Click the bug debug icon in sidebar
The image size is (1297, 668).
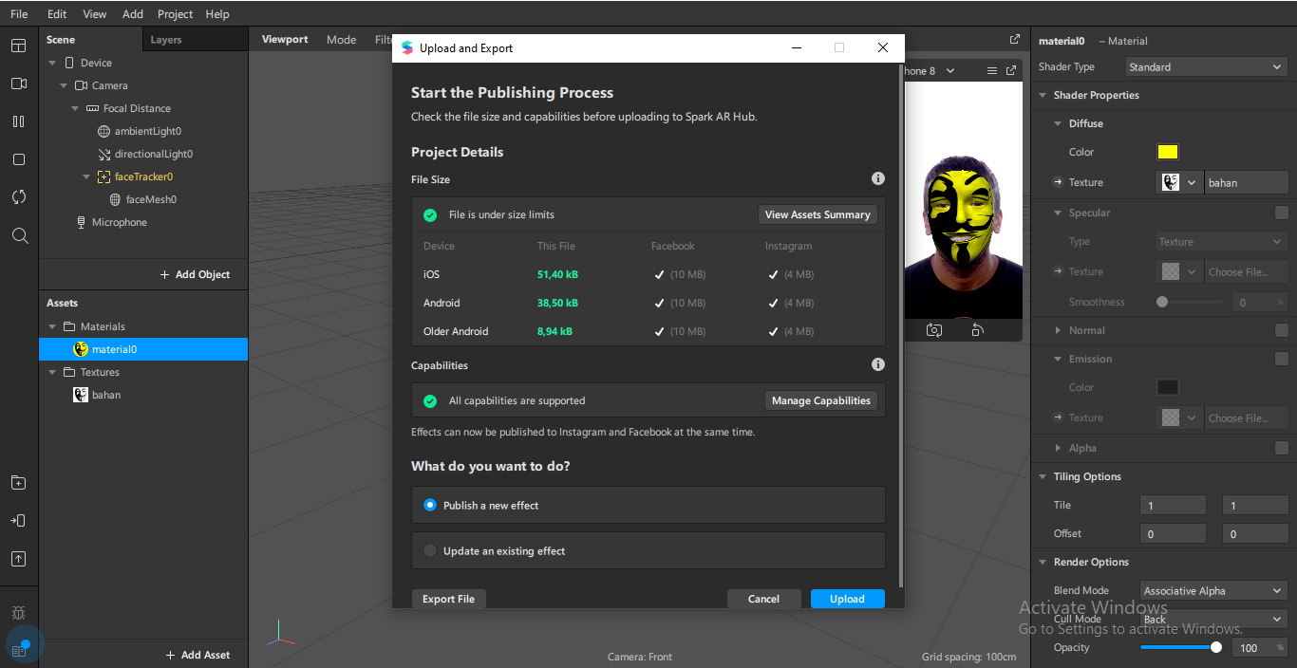pos(19,613)
